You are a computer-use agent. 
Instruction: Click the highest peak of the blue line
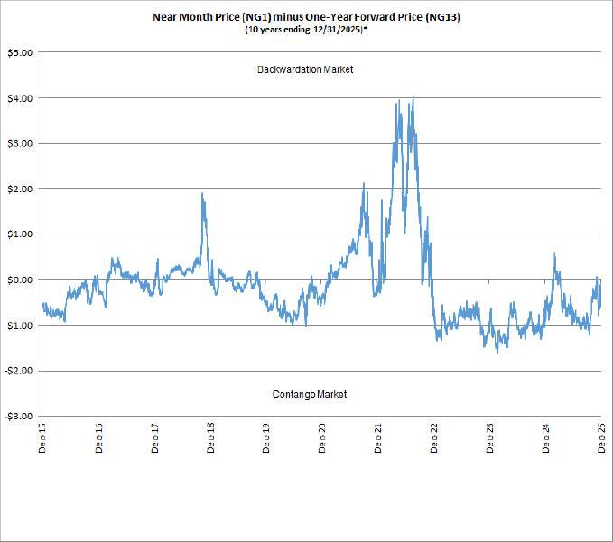tap(413, 97)
